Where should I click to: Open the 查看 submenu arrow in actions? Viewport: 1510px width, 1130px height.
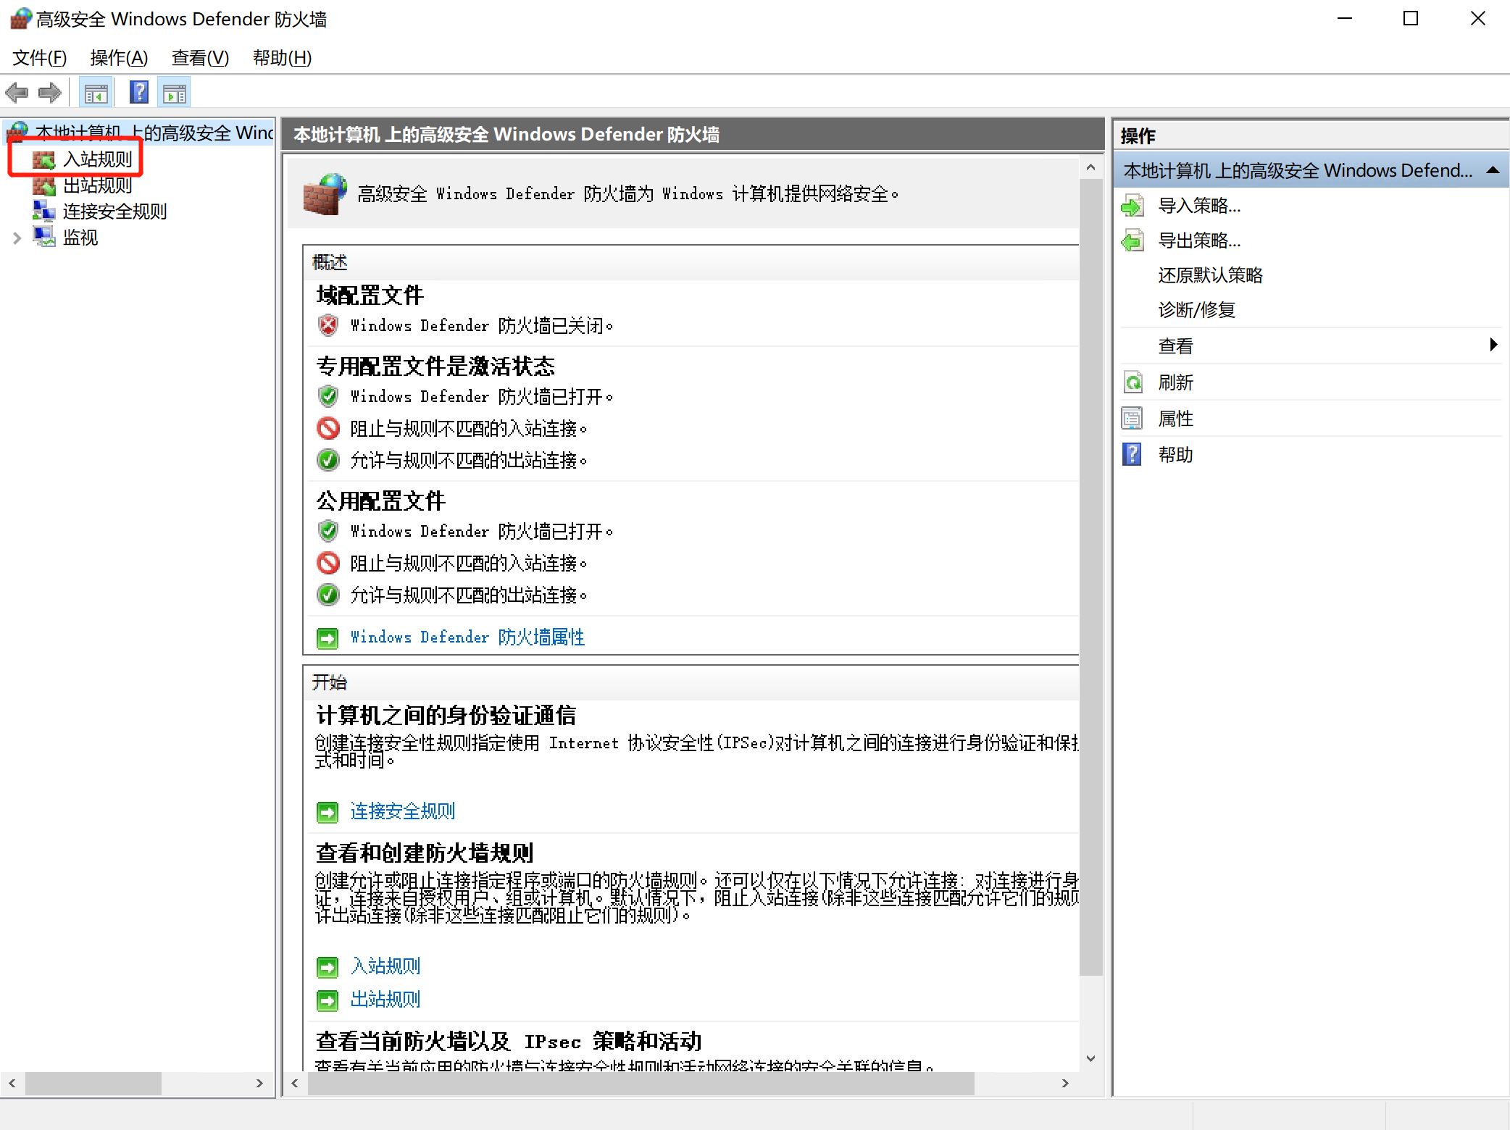pyautogui.click(x=1493, y=345)
